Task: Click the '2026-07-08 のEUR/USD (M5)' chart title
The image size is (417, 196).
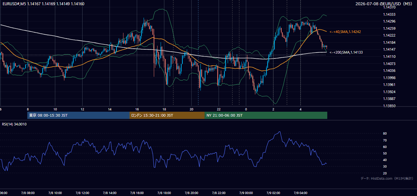Action: [384, 4]
